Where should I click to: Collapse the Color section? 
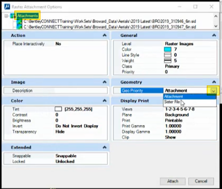104,101
